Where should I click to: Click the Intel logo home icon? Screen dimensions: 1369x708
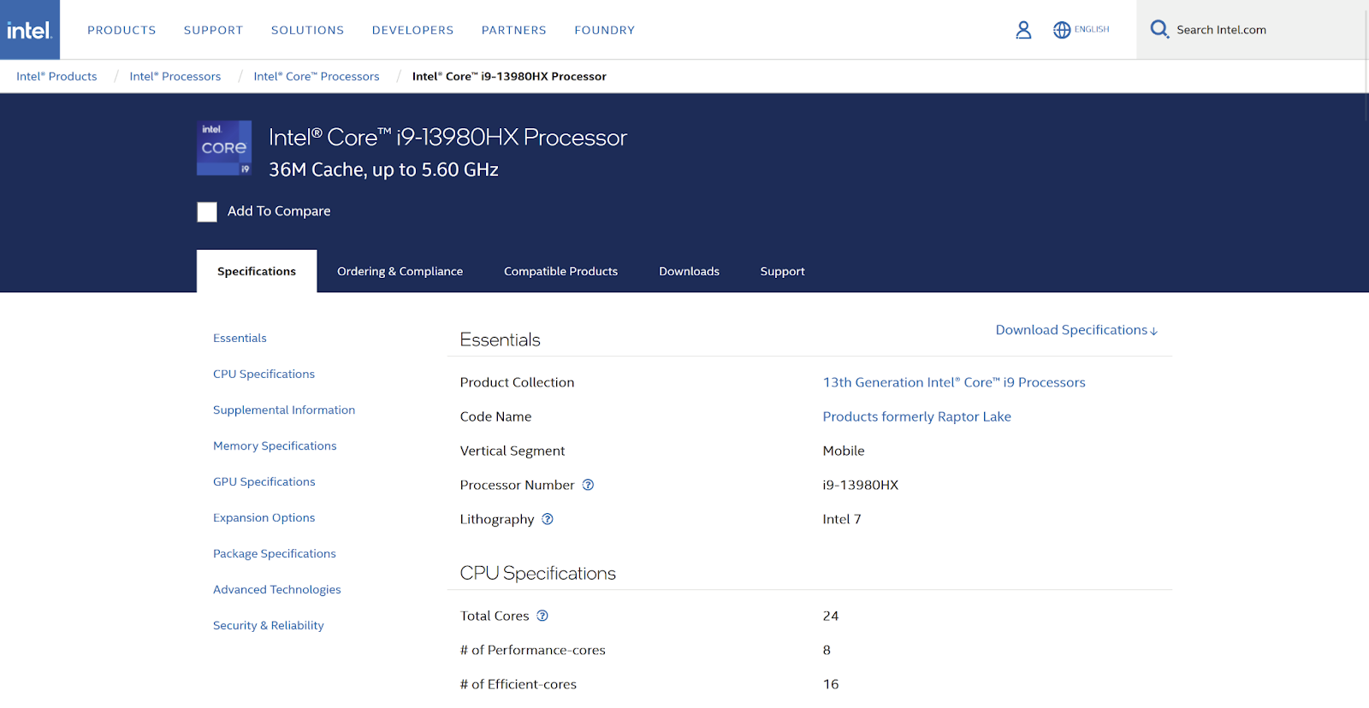[30, 30]
